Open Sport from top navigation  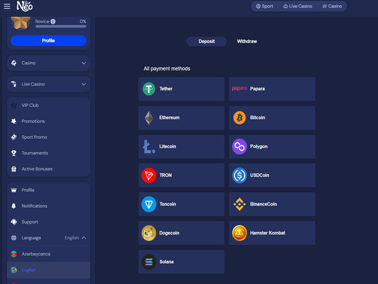[x=265, y=6]
